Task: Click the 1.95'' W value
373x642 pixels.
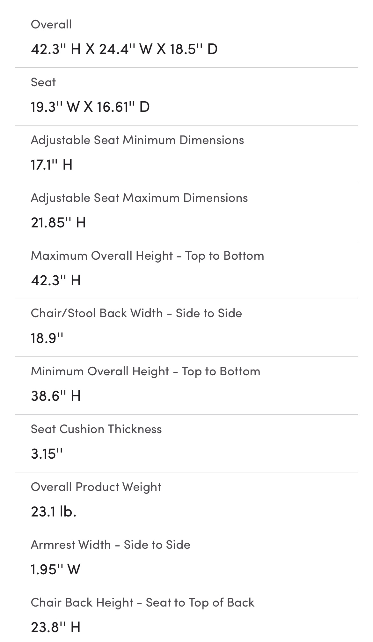Action: coord(55,569)
